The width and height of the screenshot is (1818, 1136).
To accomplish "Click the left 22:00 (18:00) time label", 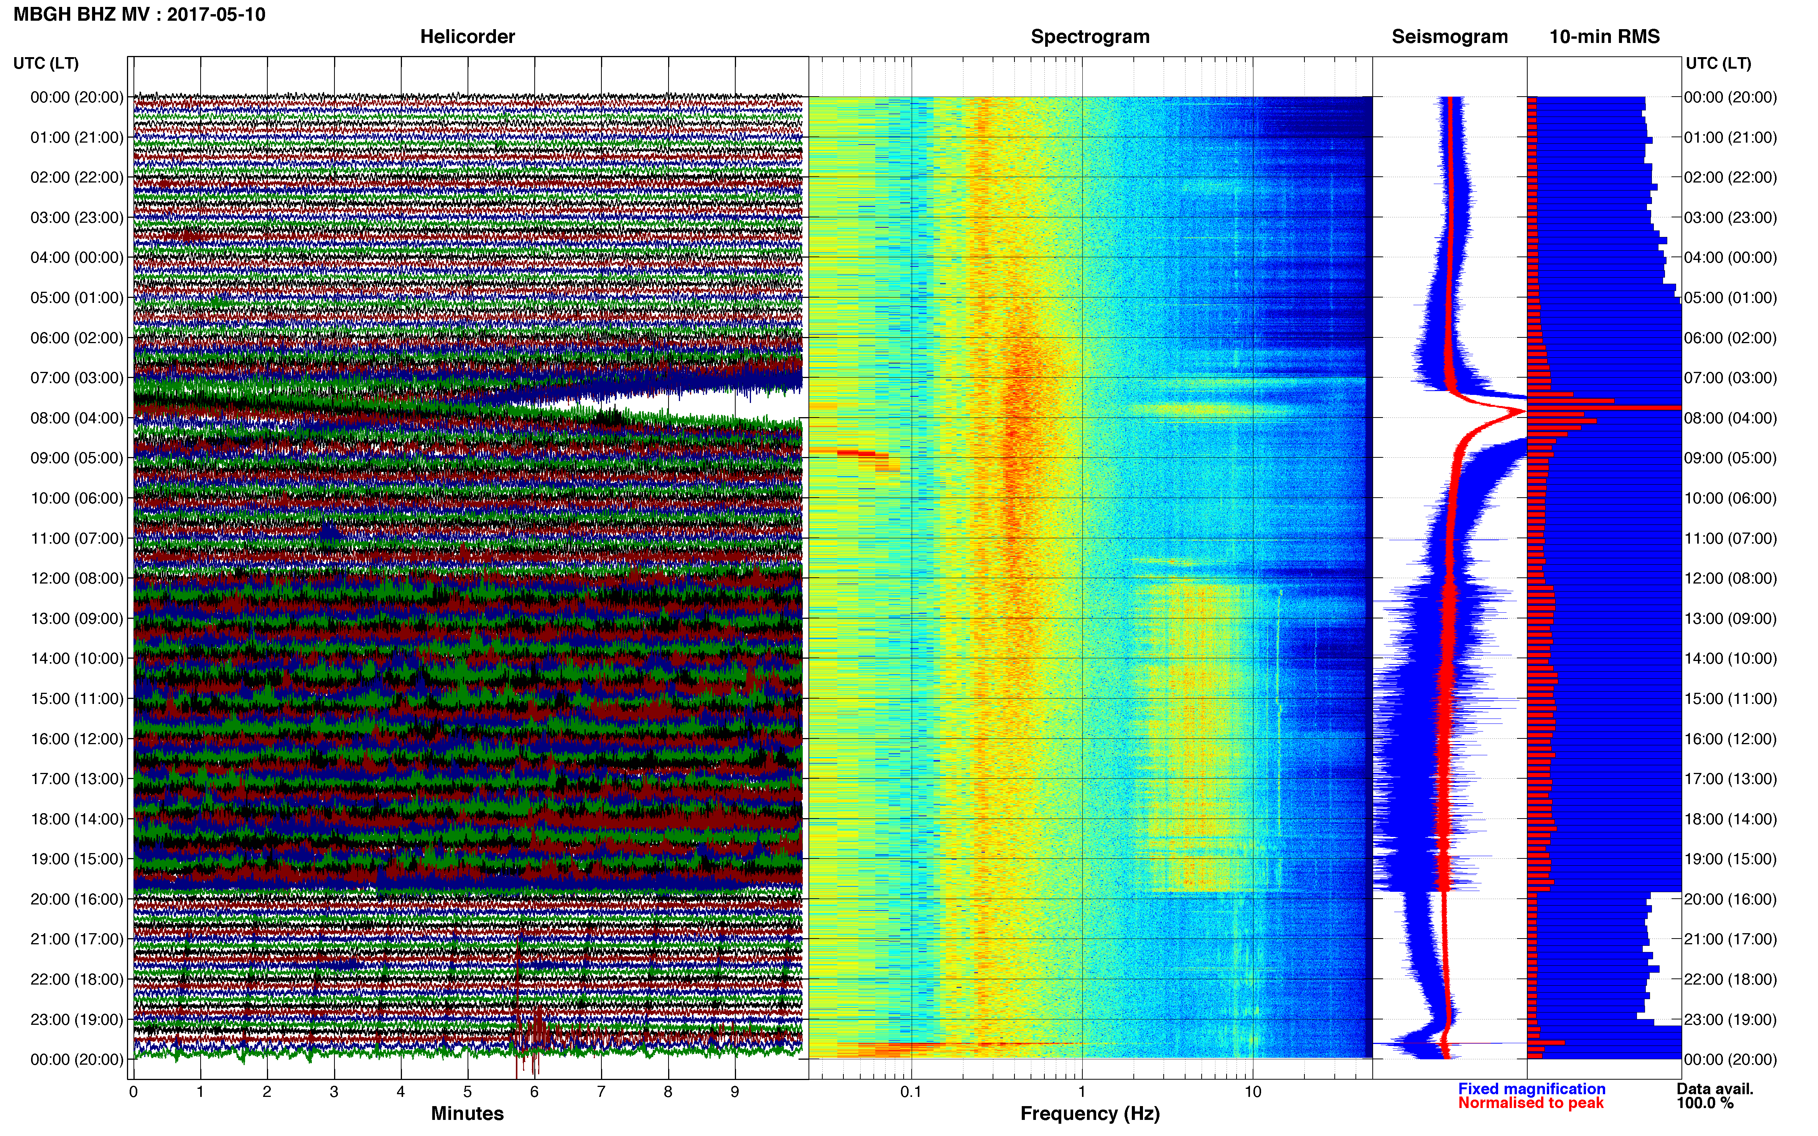I will tap(77, 980).
